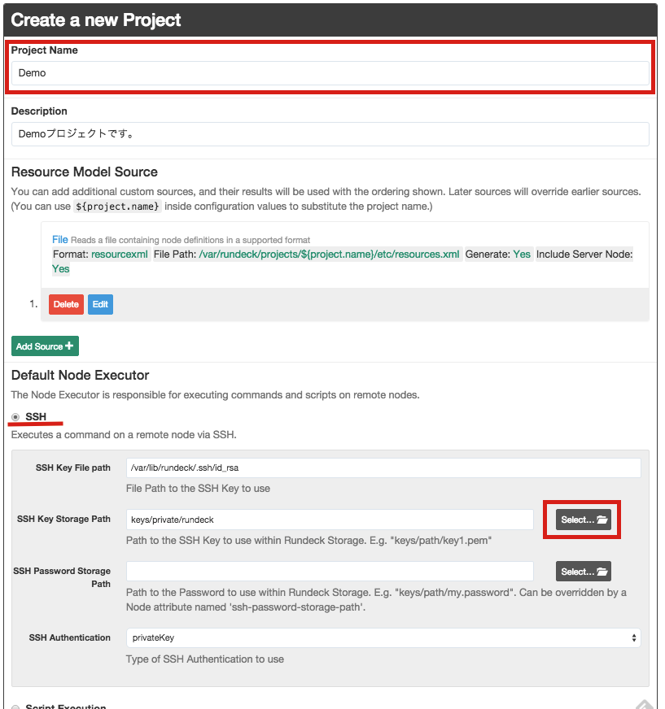Open the SSH Authentication dropdown
Screen dimensions: 665x709
tap(383, 637)
